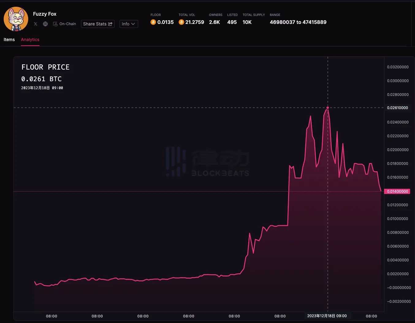Click the Fuzzy Fox avatar image
415x323 pixels.
(16, 19)
